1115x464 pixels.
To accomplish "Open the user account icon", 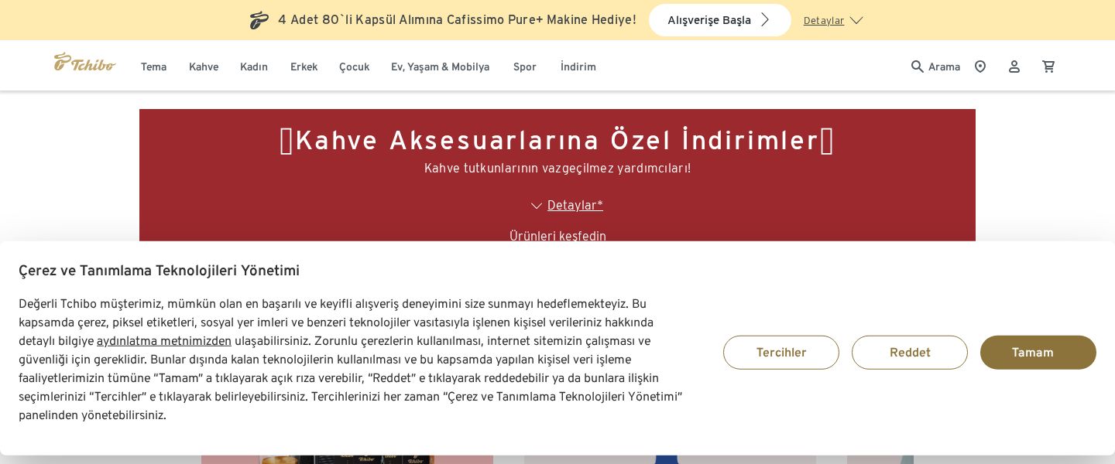I will click(x=1014, y=67).
